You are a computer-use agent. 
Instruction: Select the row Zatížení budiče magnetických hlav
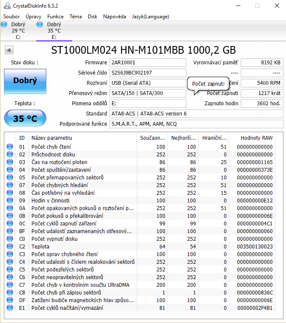coord(140,300)
